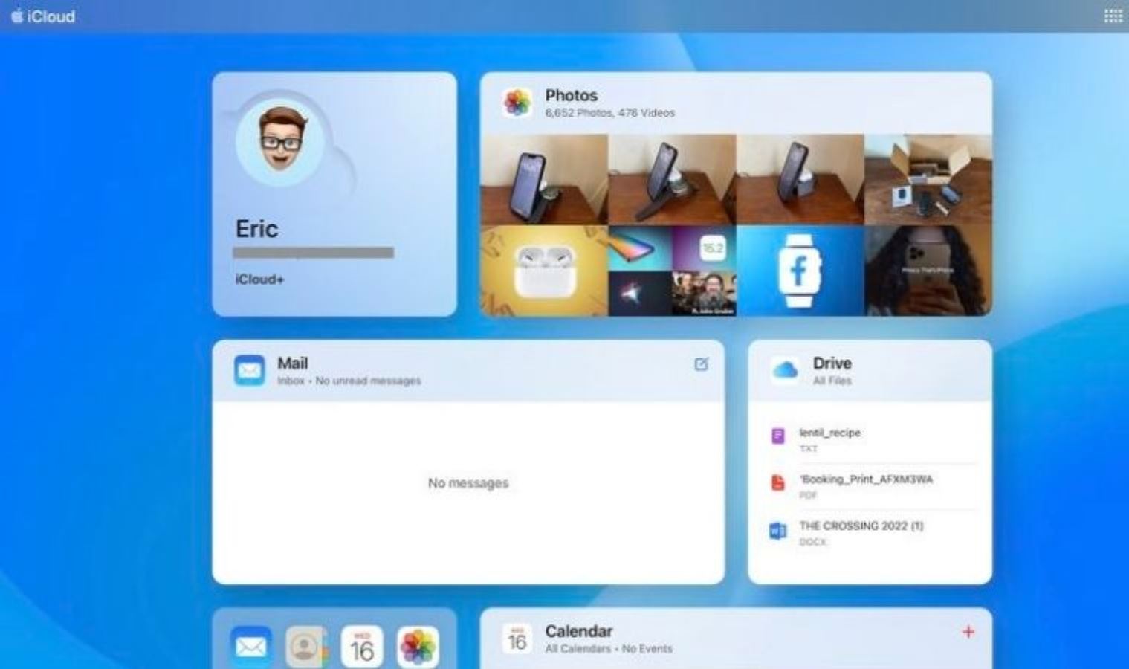Click the name Eric on profile tile

click(x=256, y=228)
